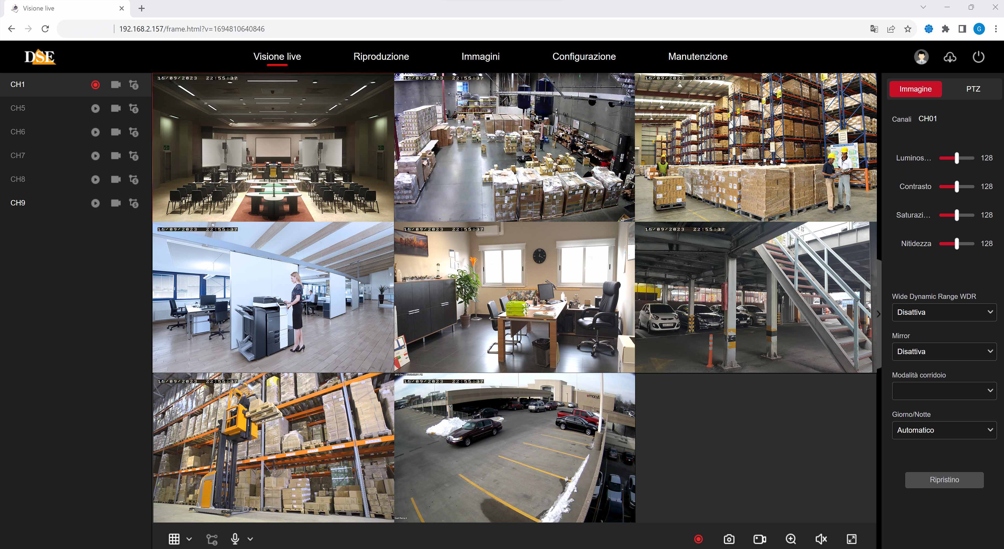Start CH5 live preview play button

pyautogui.click(x=95, y=109)
